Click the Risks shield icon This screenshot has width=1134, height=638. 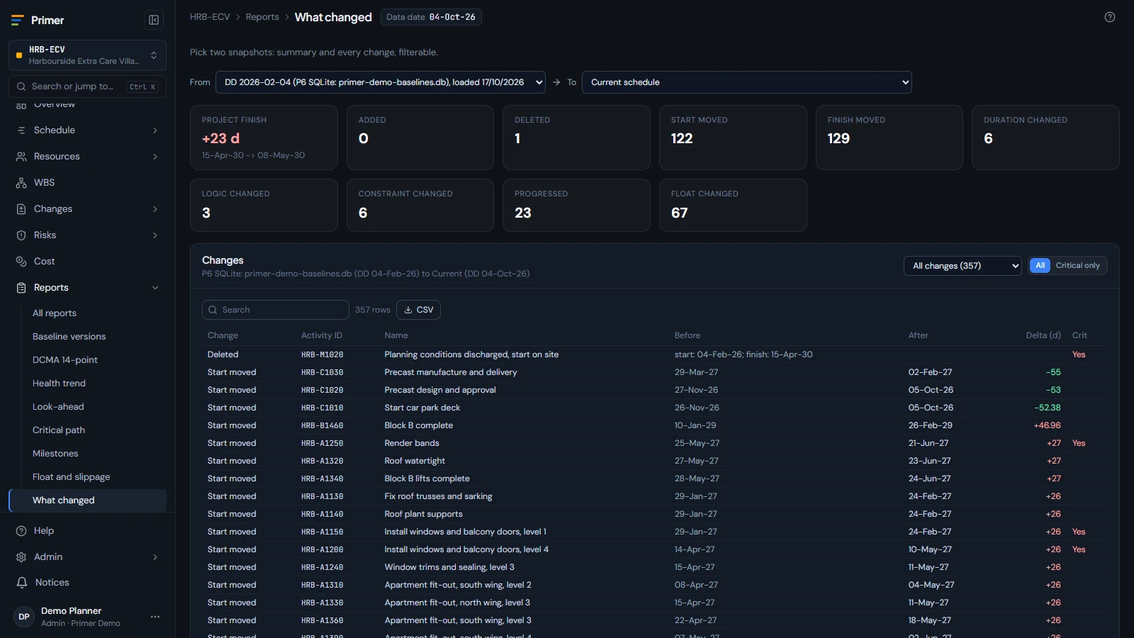tap(21, 235)
